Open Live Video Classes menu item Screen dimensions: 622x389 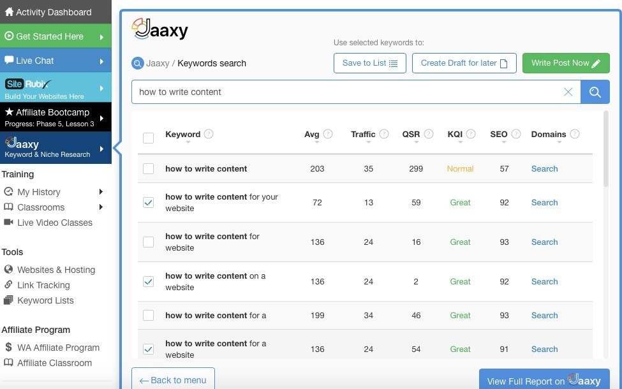(x=55, y=223)
